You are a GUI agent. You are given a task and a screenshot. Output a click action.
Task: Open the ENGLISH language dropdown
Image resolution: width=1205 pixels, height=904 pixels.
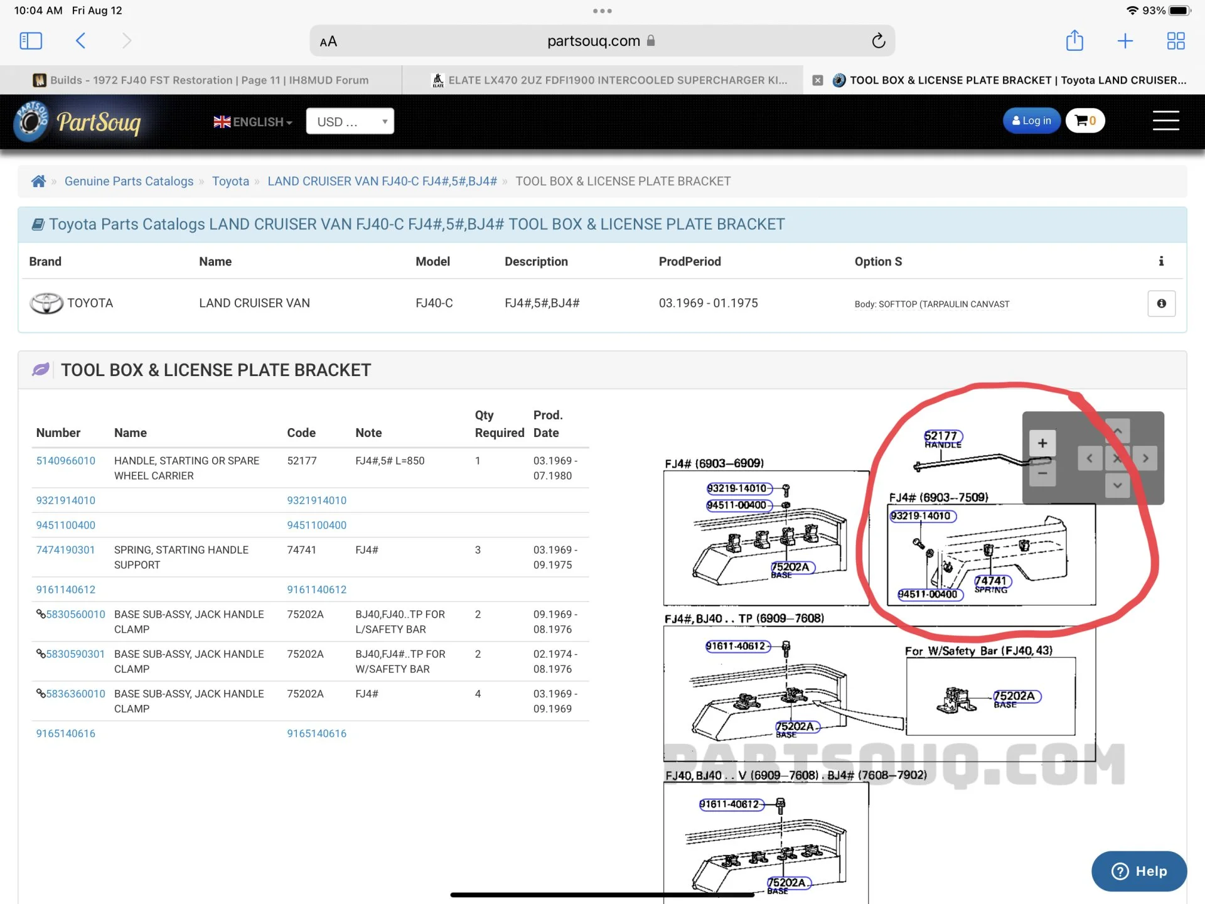click(253, 122)
